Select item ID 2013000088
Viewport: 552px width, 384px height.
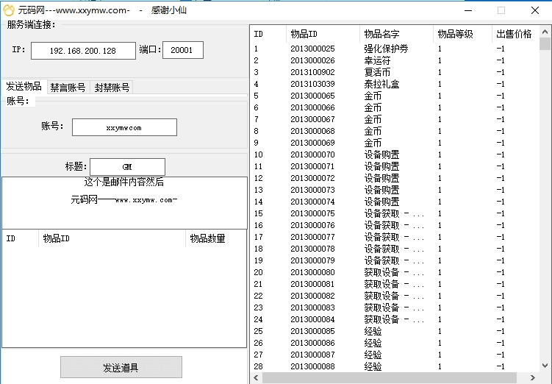point(312,366)
